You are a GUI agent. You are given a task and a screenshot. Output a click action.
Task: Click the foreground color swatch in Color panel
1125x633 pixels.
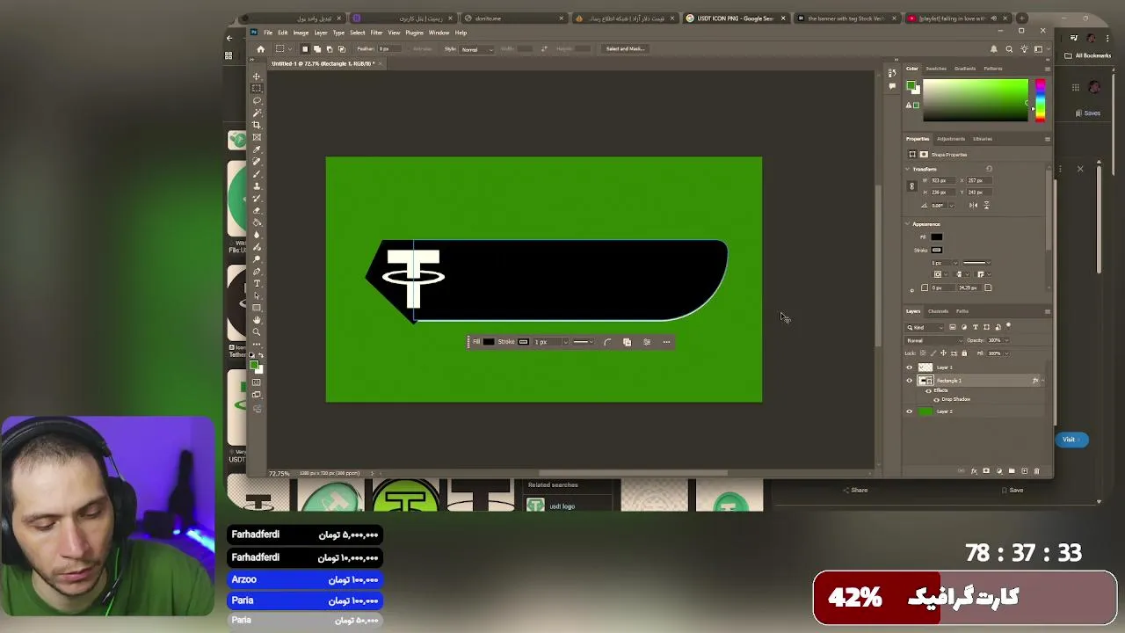[x=911, y=85]
